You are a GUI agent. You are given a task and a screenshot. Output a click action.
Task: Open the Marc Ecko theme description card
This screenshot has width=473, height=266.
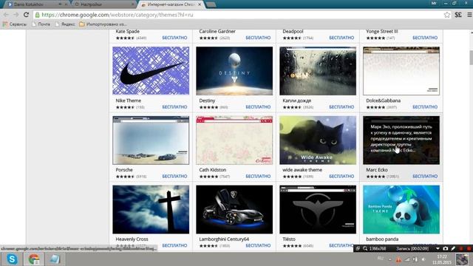[401, 140]
